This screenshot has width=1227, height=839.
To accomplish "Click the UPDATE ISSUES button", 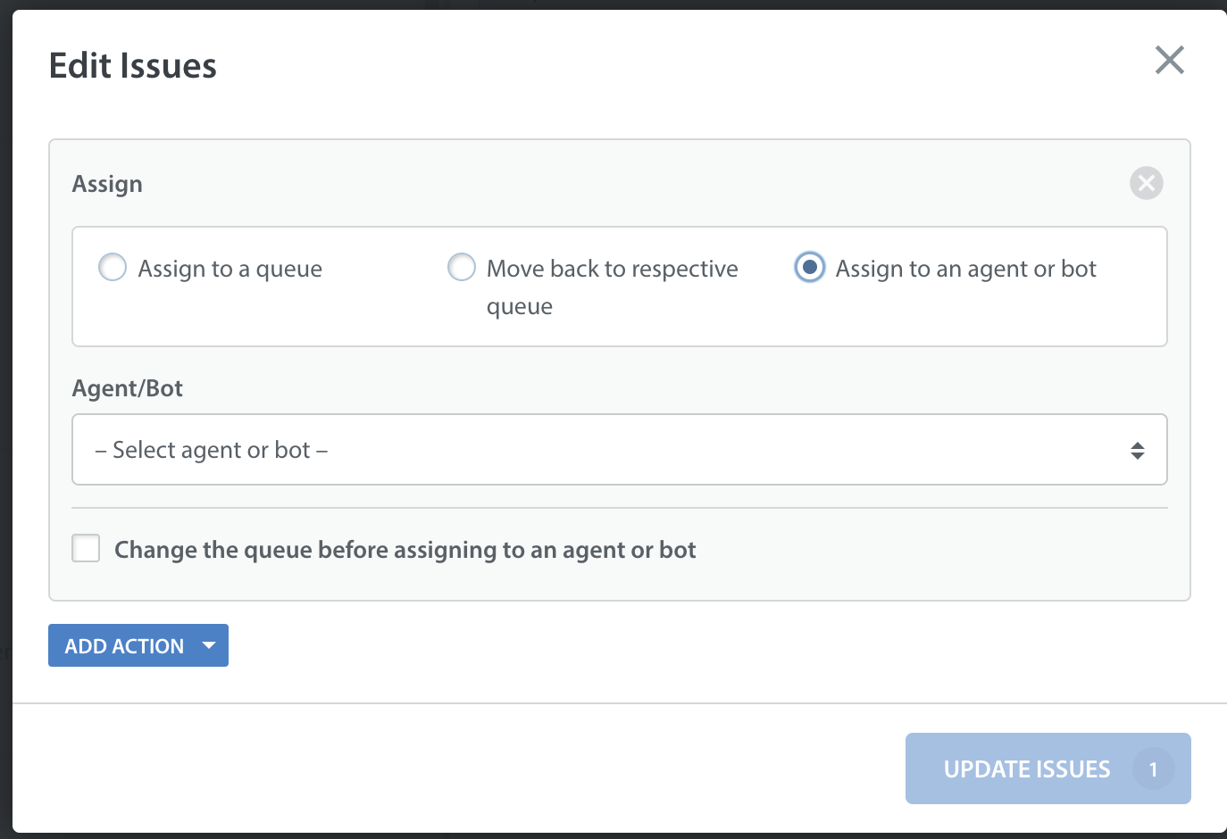I will pos(1048,768).
